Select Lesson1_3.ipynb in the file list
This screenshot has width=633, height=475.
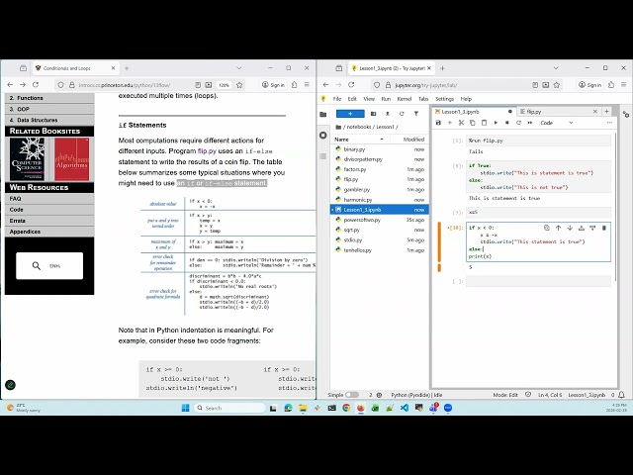pyautogui.click(x=380, y=210)
